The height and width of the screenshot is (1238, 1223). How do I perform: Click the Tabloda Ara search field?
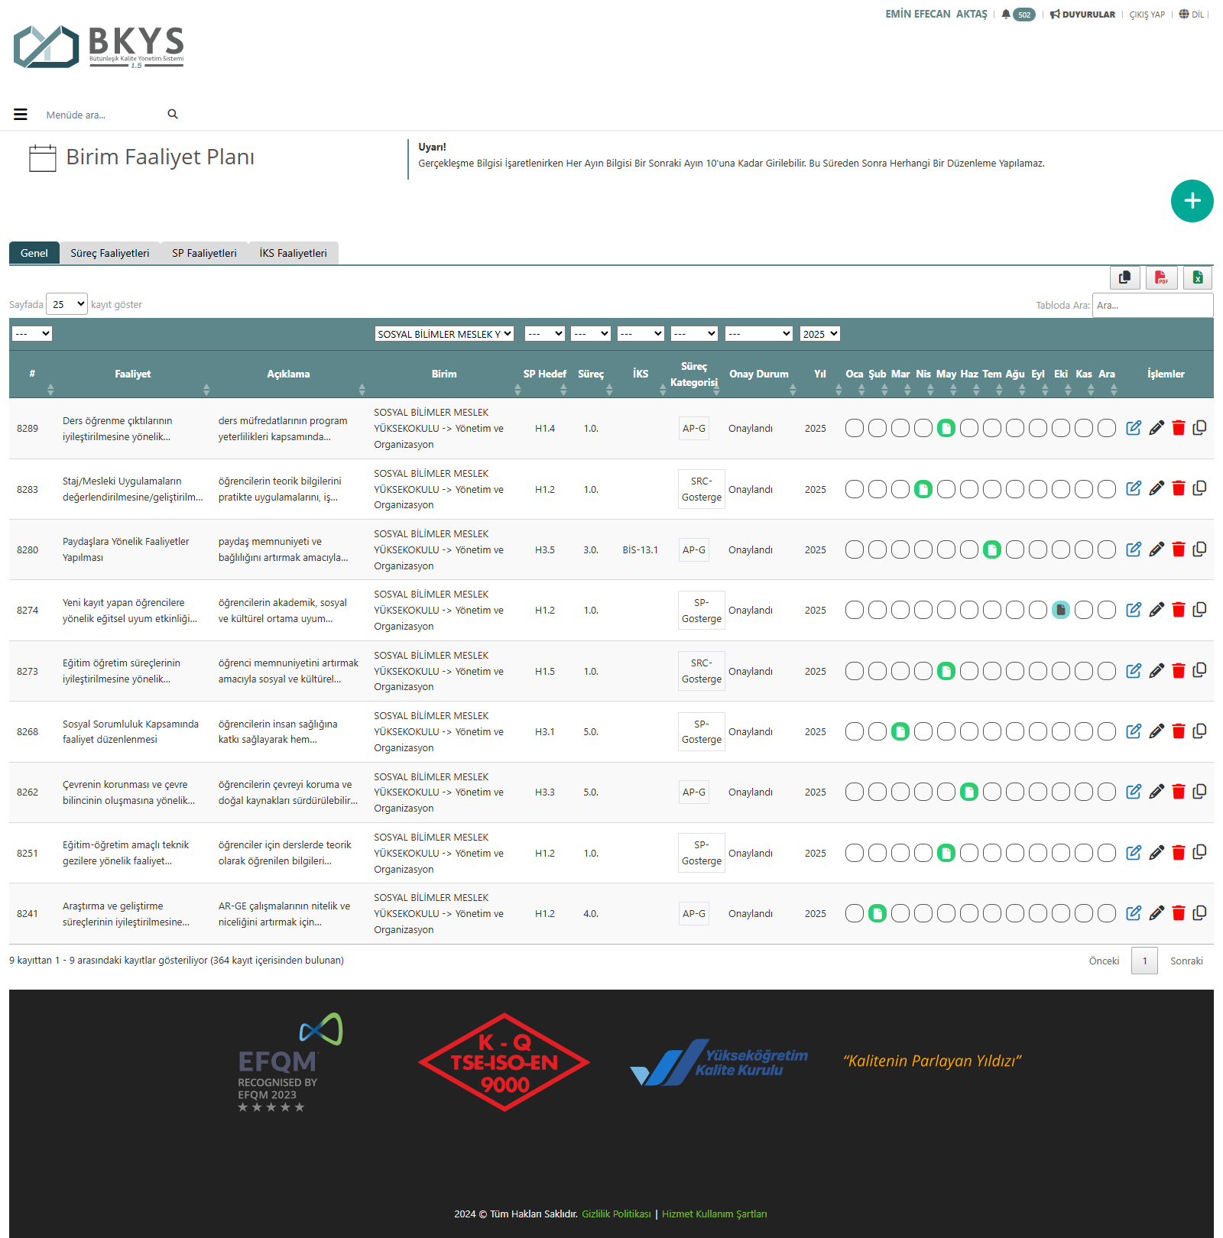coord(1152,305)
